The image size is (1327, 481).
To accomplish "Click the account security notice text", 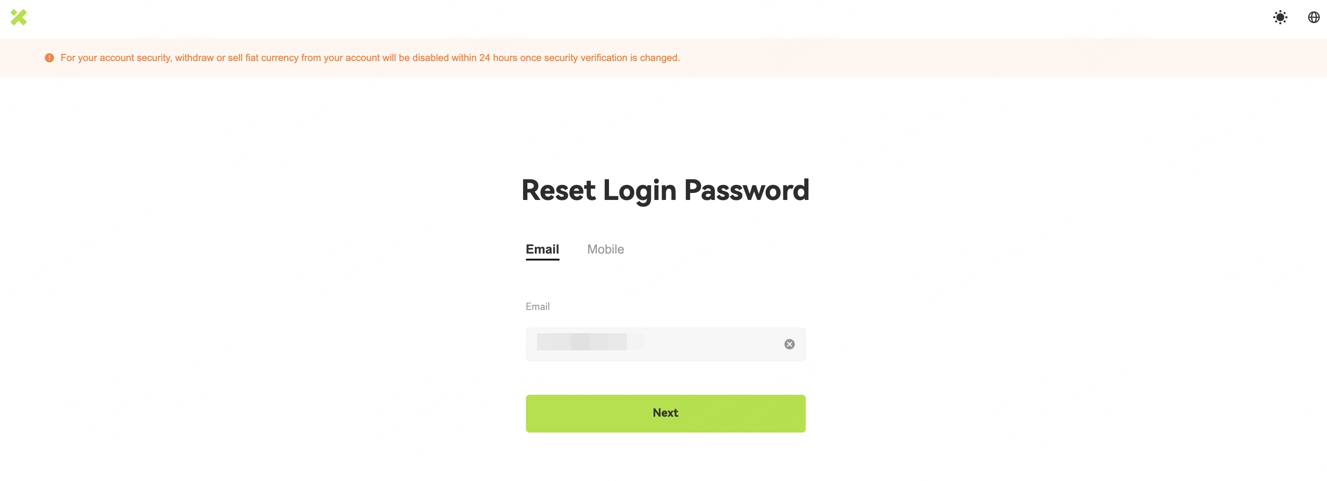I will pos(370,58).
